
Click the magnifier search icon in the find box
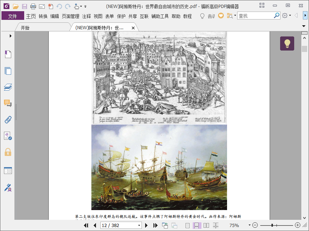point(277,16)
